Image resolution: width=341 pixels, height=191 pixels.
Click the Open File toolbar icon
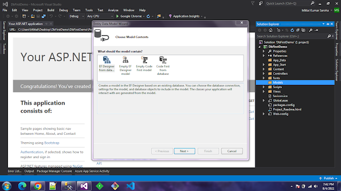tap(33, 16)
